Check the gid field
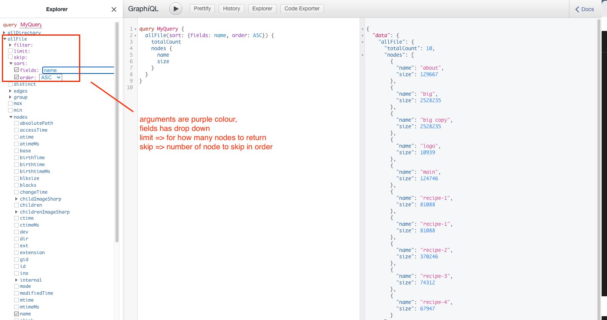 [x=16, y=260]
